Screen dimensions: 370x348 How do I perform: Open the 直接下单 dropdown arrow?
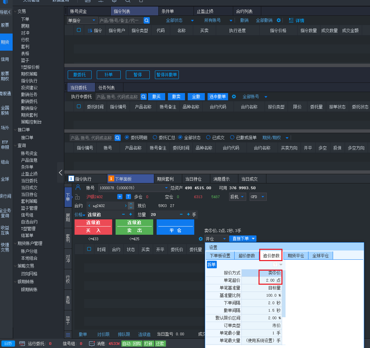[x=253, y=239]
